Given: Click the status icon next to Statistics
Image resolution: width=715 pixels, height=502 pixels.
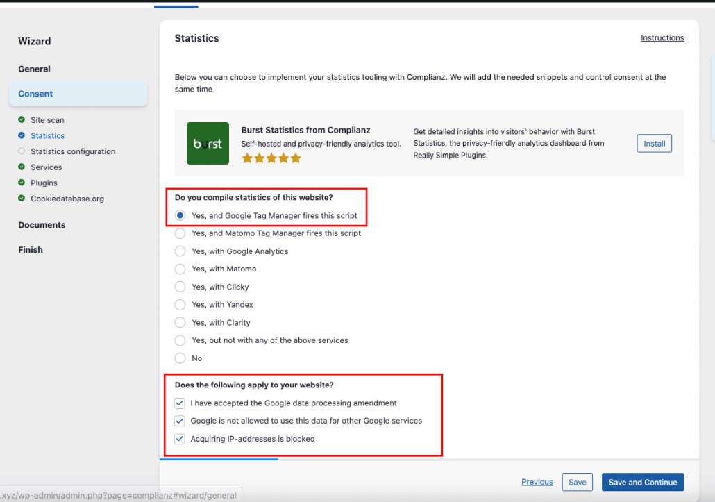Looking at the screenshot, I should point(22,135).
